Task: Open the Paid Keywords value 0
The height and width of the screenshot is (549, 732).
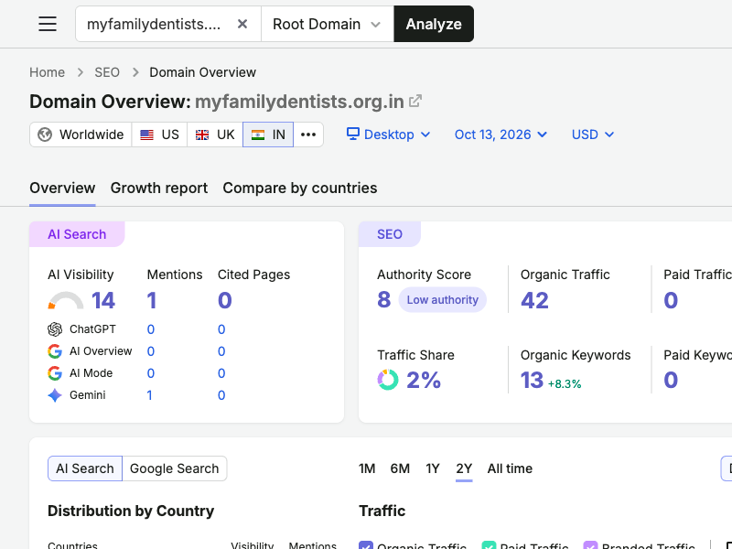Action: coord(671,380)
